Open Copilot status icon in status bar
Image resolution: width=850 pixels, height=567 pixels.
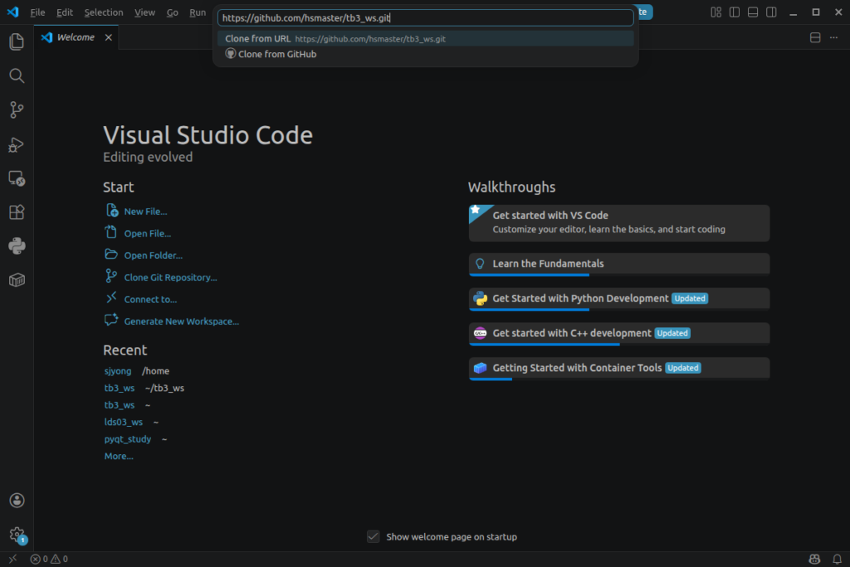click(x=814, y=559)
